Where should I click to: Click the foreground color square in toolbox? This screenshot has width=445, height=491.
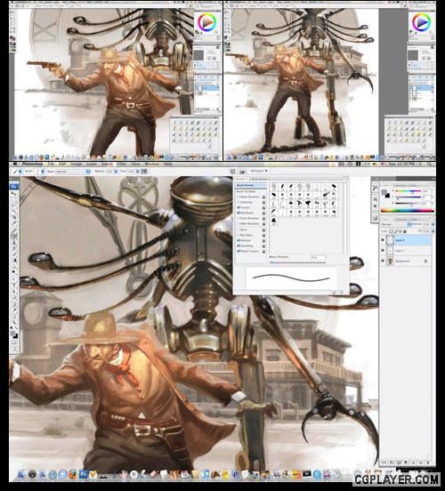pyautogui.click(x=13, y=334)
